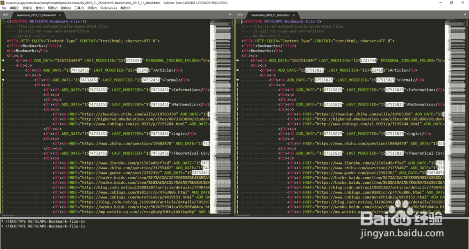Click the minimap of the 26new.html pane

pos(220,117)
